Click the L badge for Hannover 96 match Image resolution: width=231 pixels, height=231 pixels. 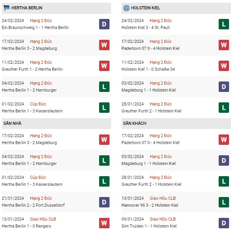(224, 202)
